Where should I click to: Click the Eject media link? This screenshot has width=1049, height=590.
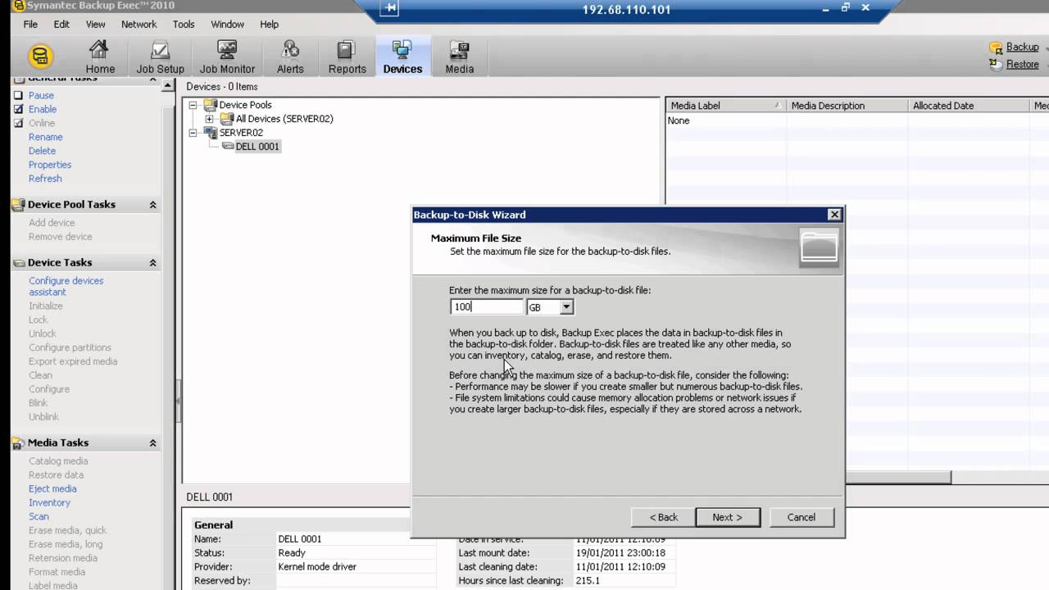[x=52, y=488]
